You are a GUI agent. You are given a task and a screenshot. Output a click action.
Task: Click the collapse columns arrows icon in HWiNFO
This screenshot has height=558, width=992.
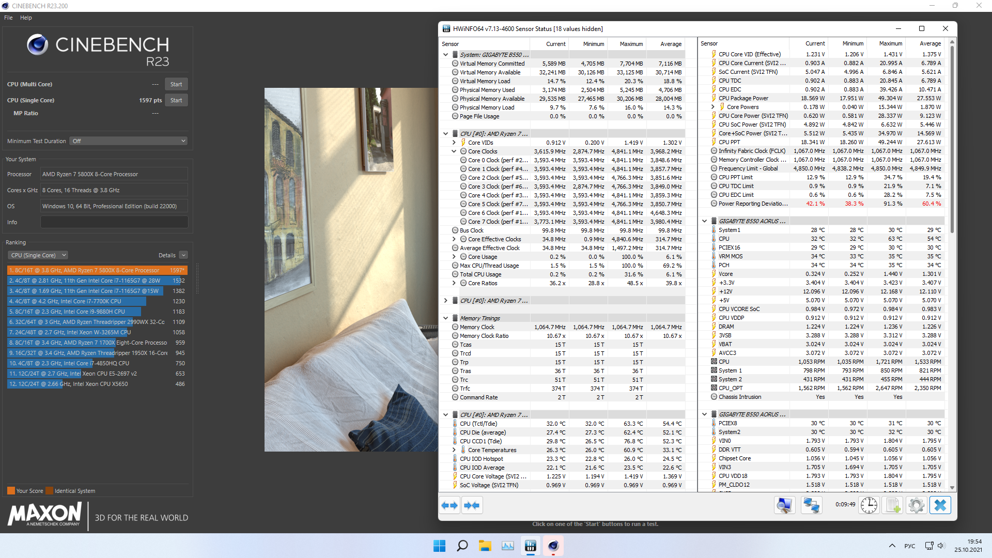click(472, 505)
